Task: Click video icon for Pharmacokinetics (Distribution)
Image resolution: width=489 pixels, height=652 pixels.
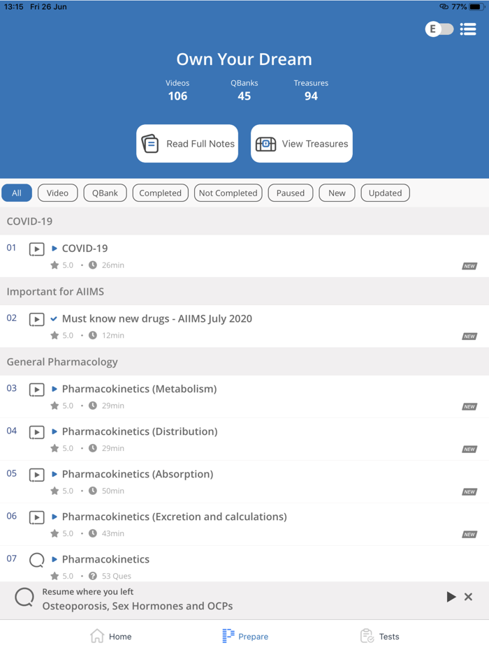Action: 36,432
